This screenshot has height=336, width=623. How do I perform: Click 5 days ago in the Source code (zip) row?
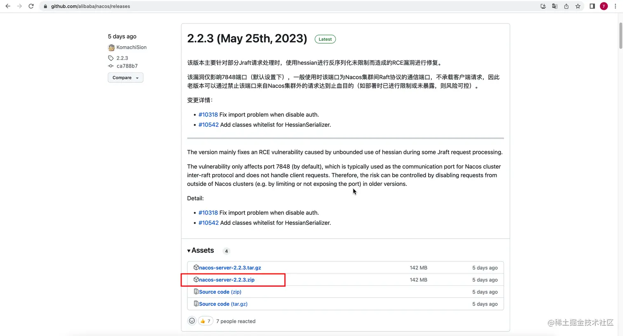pyautogui.click(x=485, y=292)
